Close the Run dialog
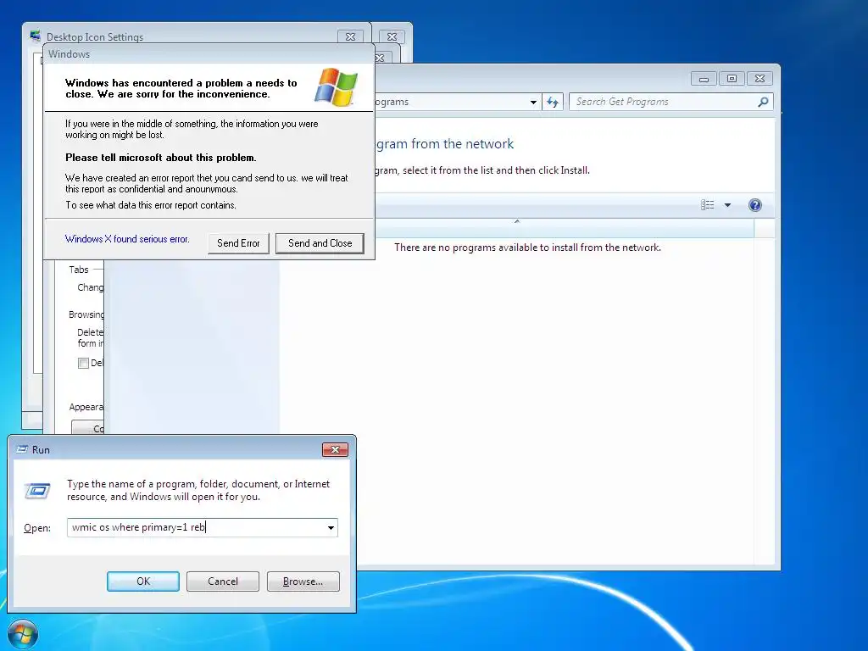Image resolution: width=868 pixels, height=651 pixels. (335, 449)
